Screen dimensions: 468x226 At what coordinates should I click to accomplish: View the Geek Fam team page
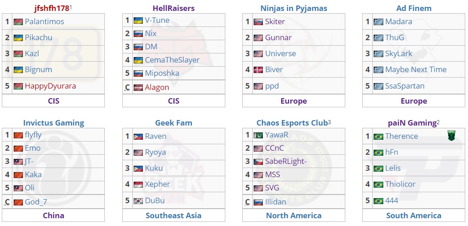(x=174, y=123)
